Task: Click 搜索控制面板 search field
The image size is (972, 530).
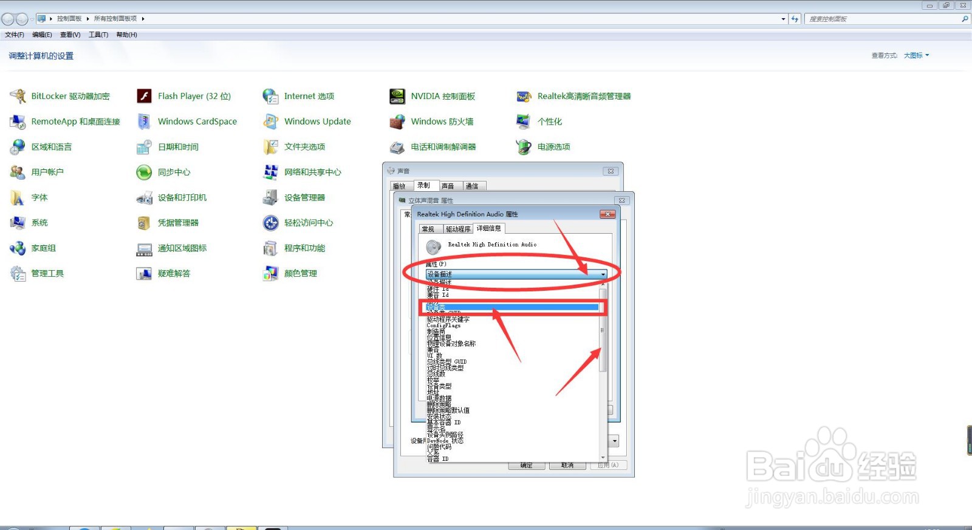Action: [x=886, y=19]
